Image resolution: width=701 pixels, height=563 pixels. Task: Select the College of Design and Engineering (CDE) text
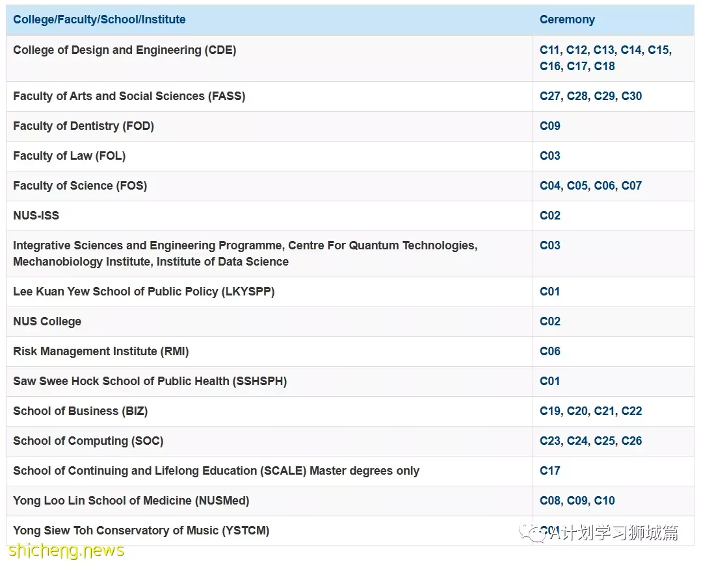[x=125, y=50]
